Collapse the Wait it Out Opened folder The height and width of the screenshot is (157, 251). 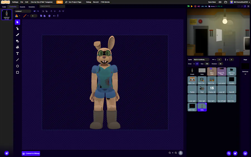point(231,71)
